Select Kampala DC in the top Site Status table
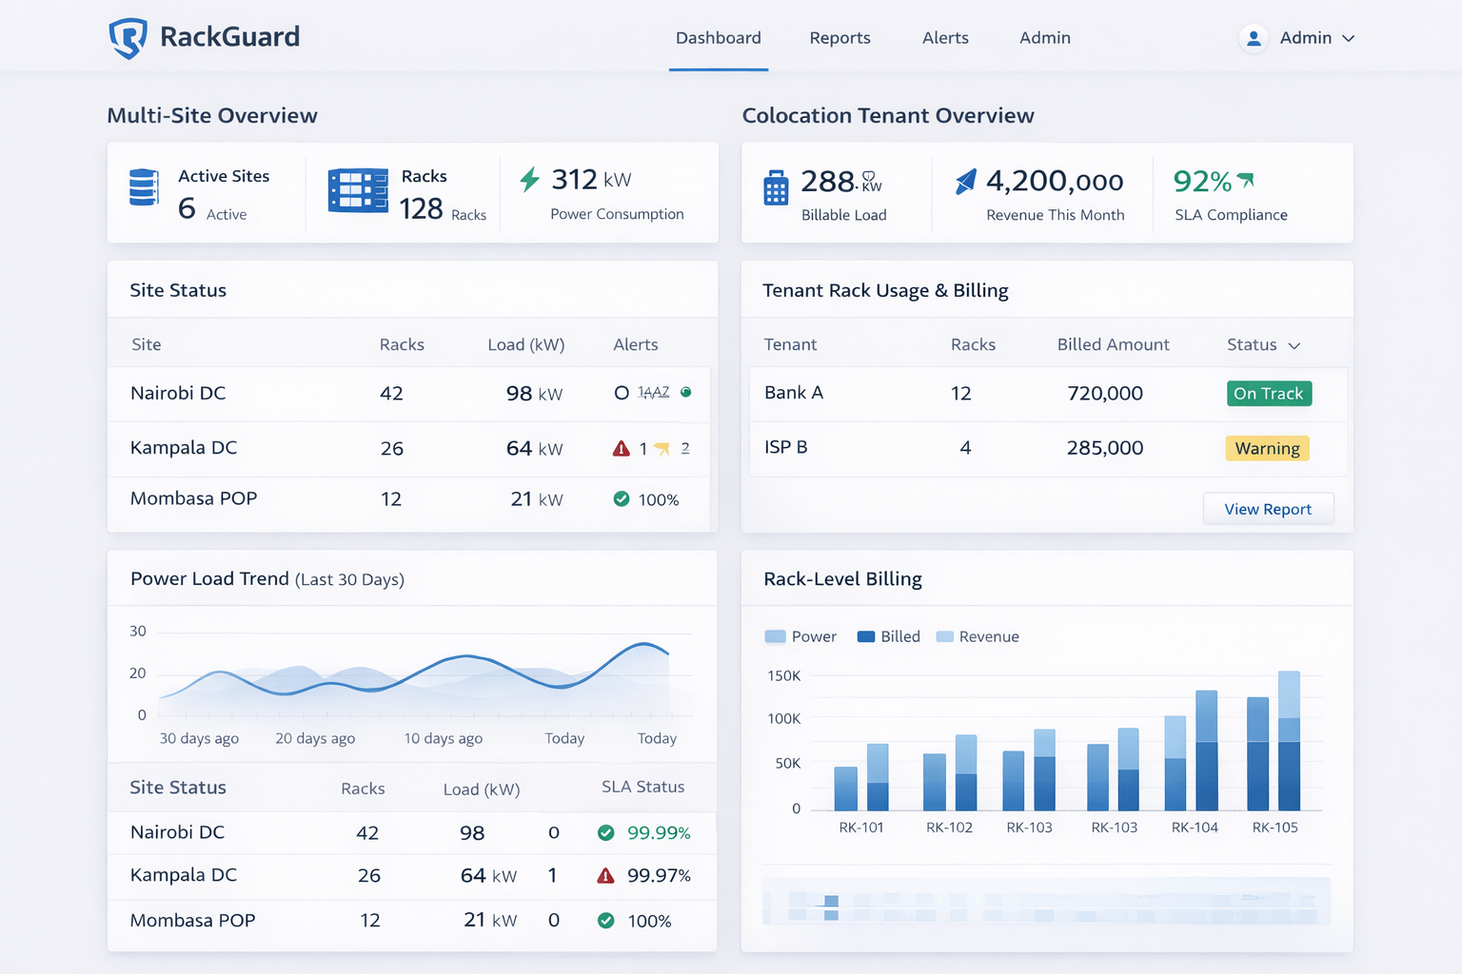 click(x=409, y=448)
